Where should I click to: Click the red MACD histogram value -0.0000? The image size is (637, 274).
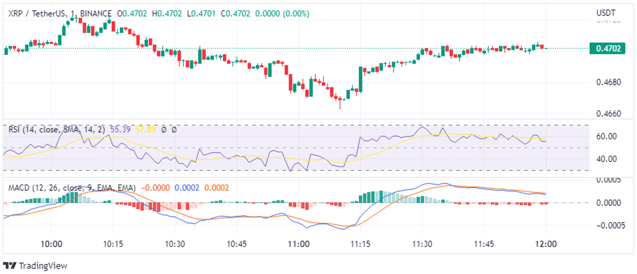coord(155,188)
